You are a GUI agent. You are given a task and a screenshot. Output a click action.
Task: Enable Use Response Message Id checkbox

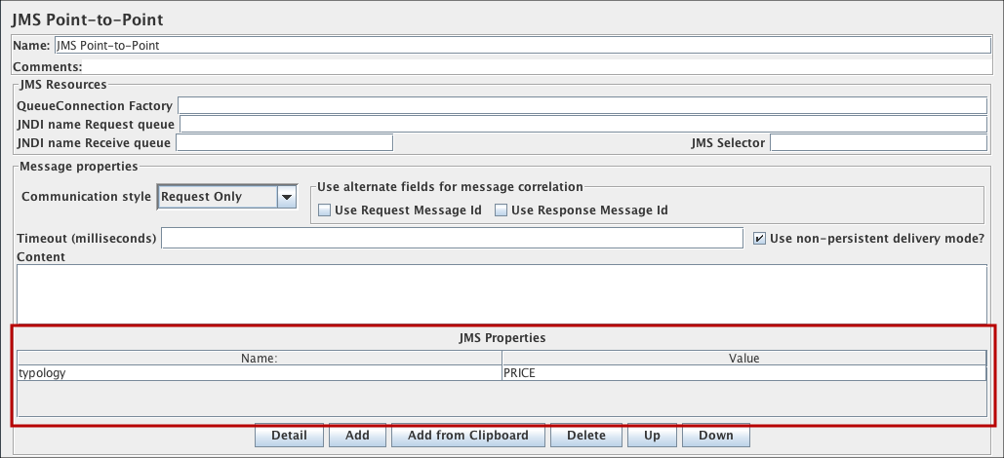tap(502, 210)
